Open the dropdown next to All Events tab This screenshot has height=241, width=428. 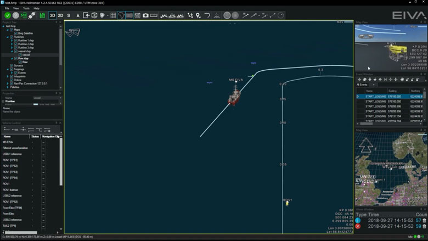tap(374, 85)
